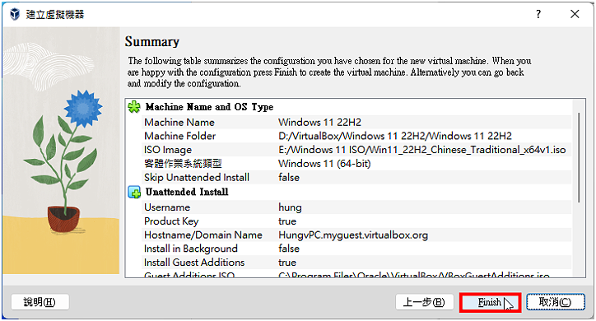Click the green Machine Name and OS Type icon
The width and height of the screenshot is (596, 321).
(x=134, y=107)
